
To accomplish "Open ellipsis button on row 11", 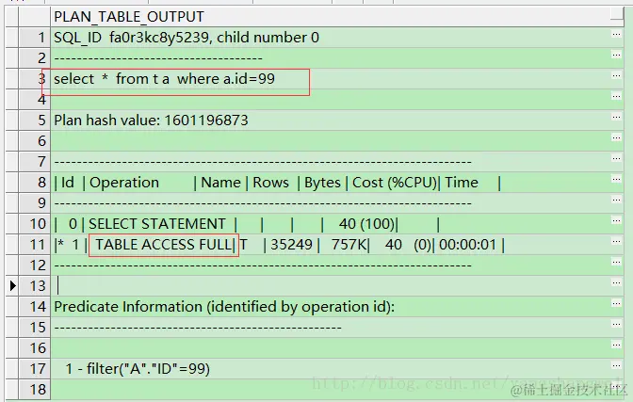I will 616,241.
